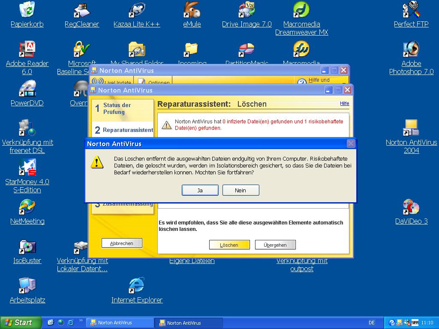The image size is (439, 329).
Task: Launch Internet Explorer from the desktop
Action: [137, 291]
